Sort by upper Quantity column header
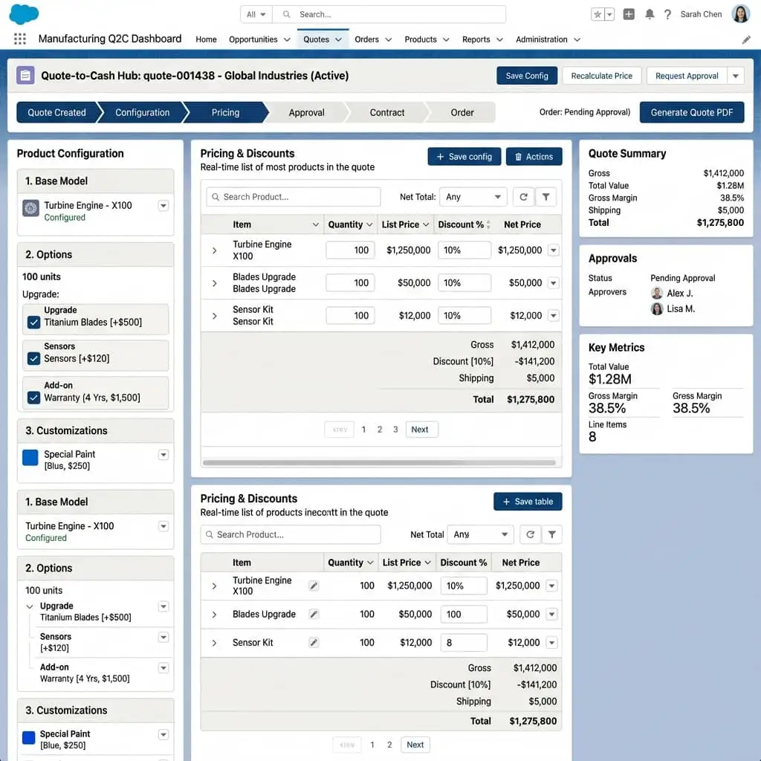 tap(350, 224)
